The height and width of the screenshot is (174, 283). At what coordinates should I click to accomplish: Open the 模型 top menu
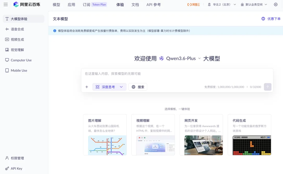(x=56, y=5)
